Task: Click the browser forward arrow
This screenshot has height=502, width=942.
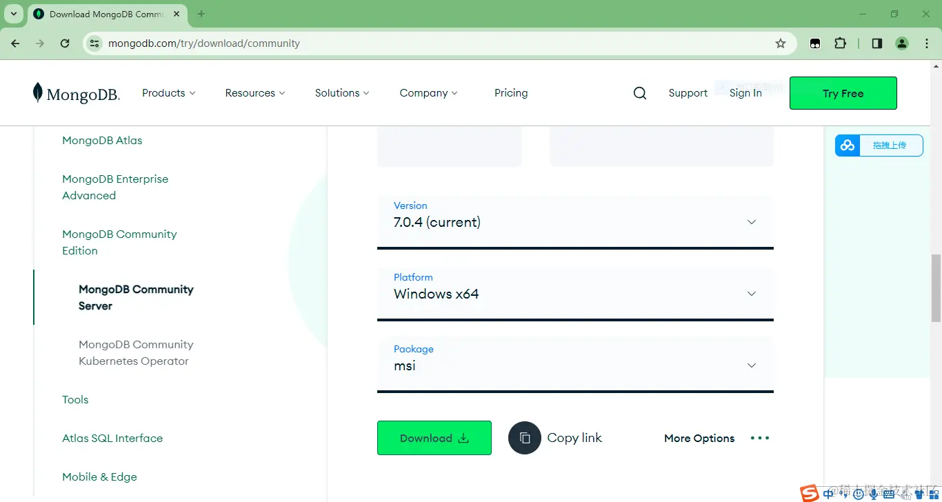Action: click(x=40, y=43)
